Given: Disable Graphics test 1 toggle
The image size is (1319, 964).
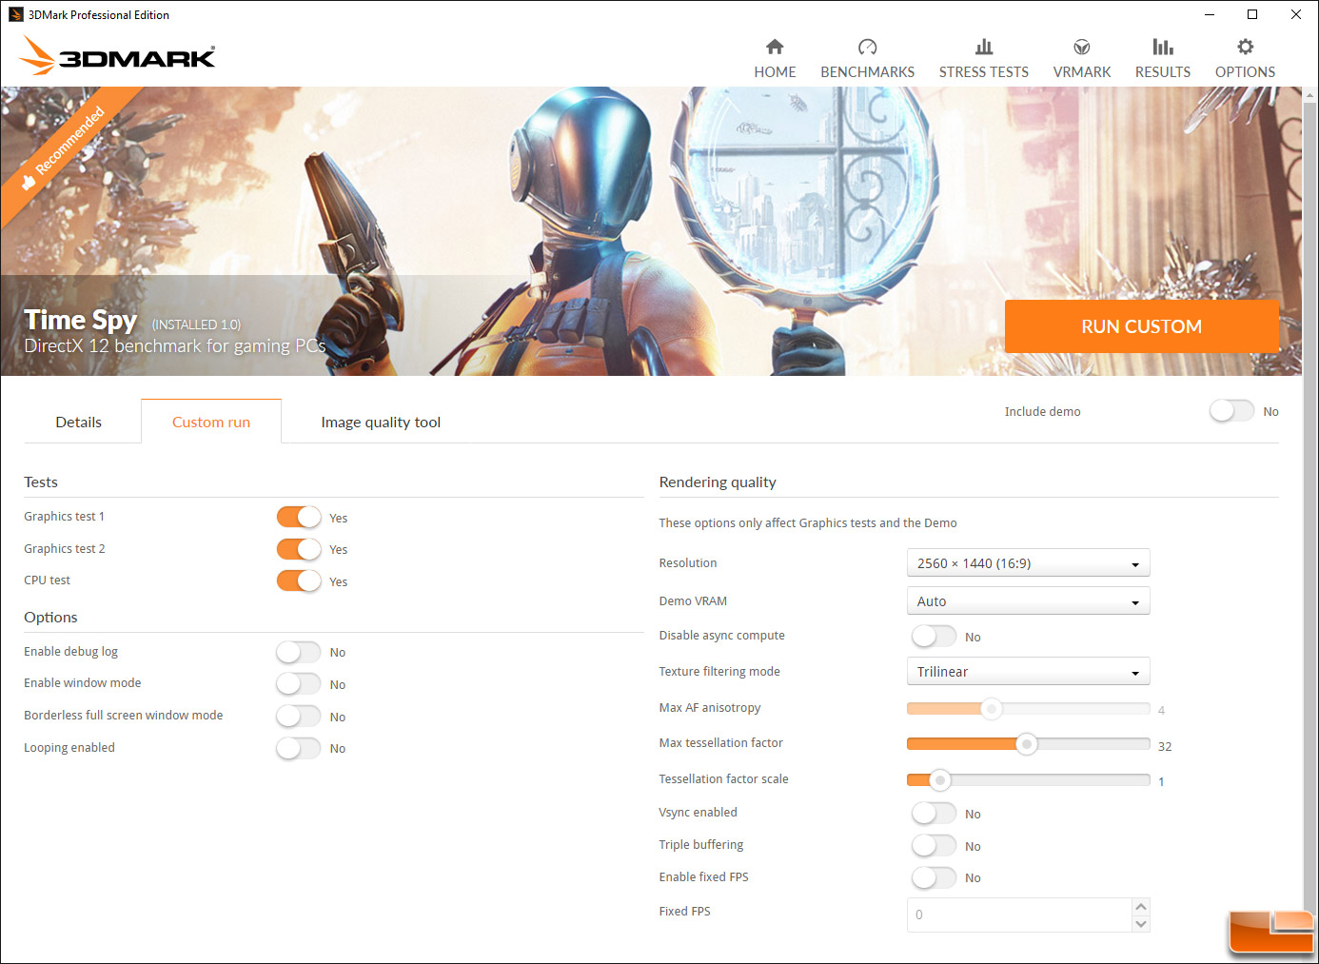Looking at the screenshot, I should [x=299, y=517].
